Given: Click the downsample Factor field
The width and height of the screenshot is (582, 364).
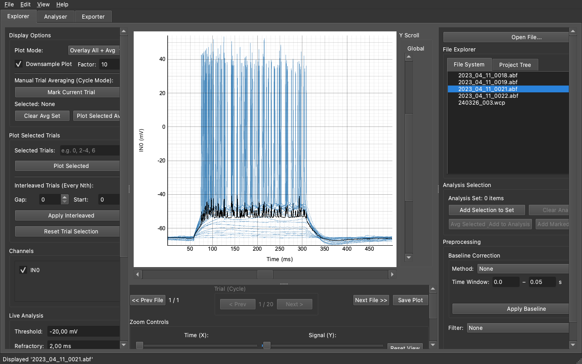Looking at the screenshot, I should pyautogui.click(x=110, y=64).
